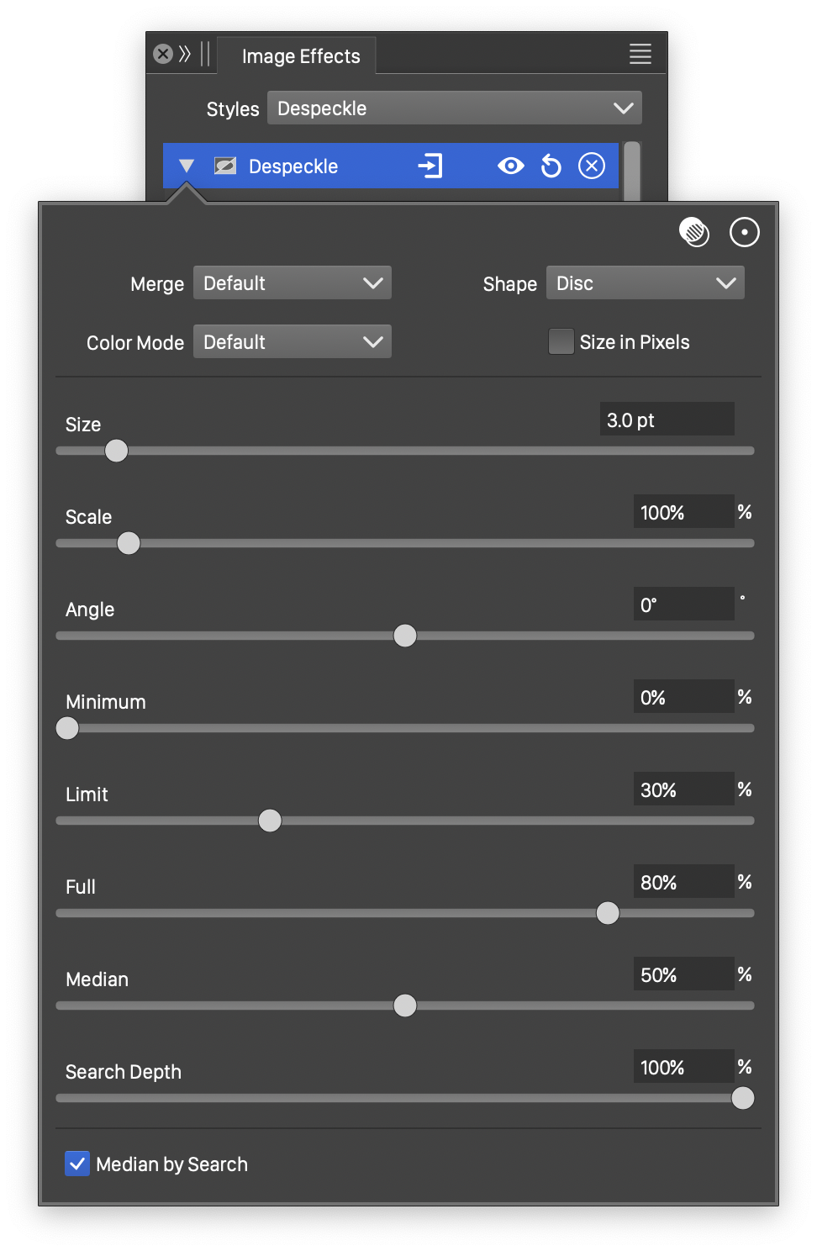Click the arrow-into-bracket icon on Despeckle row
Screen dimensions: 817x1251
(x=430, y=166)
